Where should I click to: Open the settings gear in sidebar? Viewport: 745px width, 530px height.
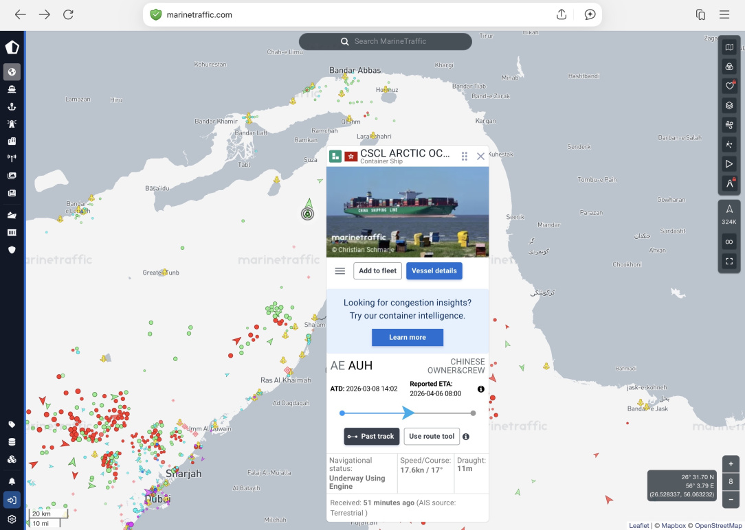click(x=12, y=519)
